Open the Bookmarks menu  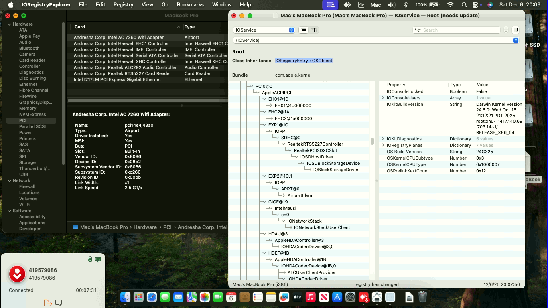(x=191, y=5)
